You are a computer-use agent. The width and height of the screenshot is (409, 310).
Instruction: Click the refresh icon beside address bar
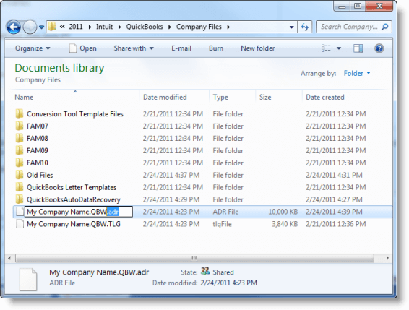click(305, 27)
